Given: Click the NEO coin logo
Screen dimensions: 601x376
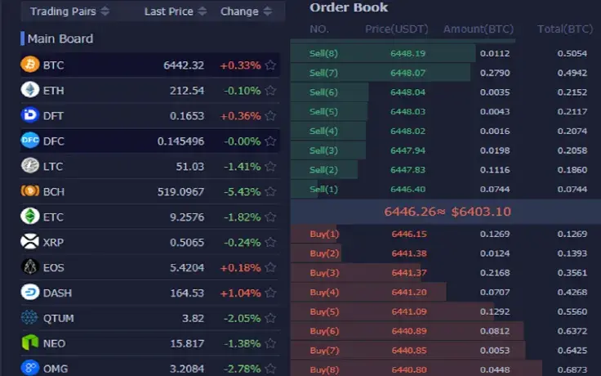Looking at the screenshot, I should (x=30, y=342).
